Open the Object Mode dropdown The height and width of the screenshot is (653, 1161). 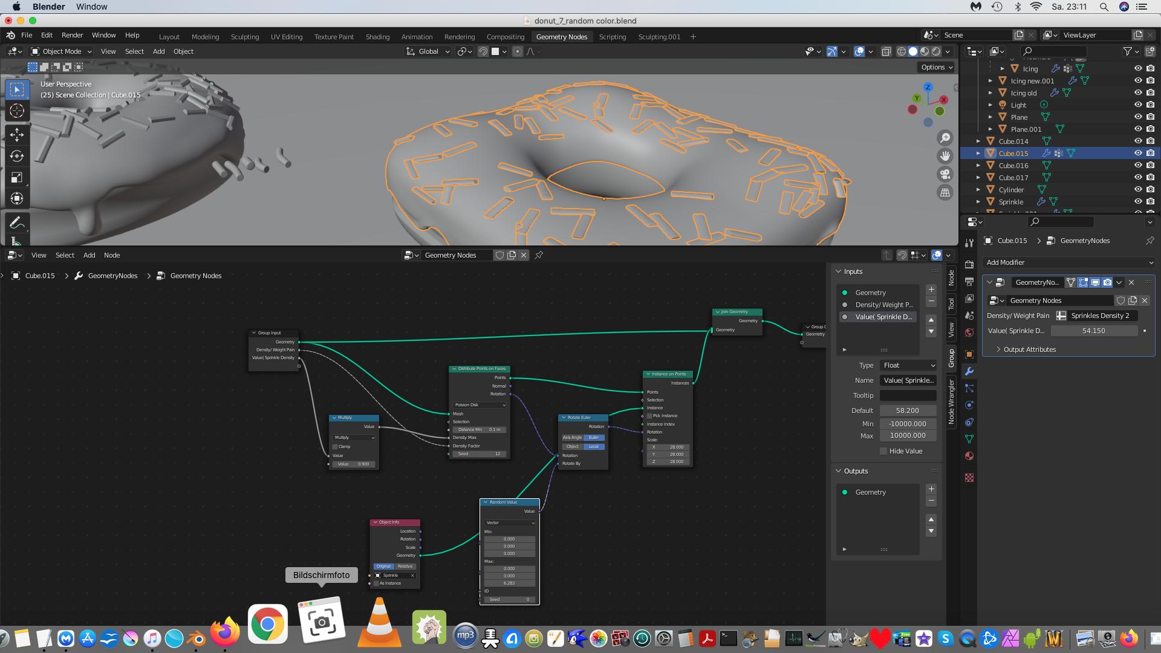(61, 51)
